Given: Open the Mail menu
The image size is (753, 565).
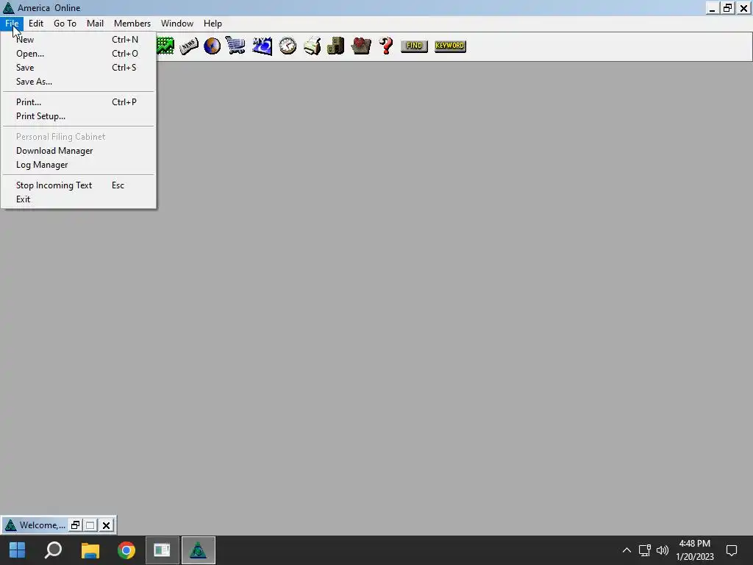Looking at the screenshot, I should tap(95, 23).
